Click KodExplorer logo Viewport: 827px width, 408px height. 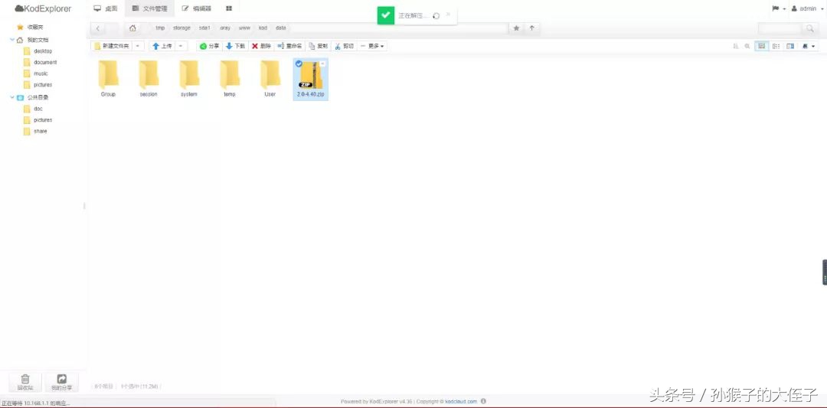(43, 8)
